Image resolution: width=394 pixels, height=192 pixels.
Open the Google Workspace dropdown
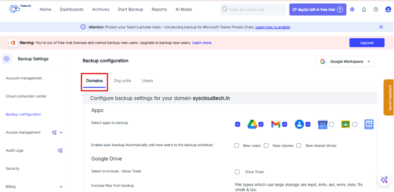344,61
